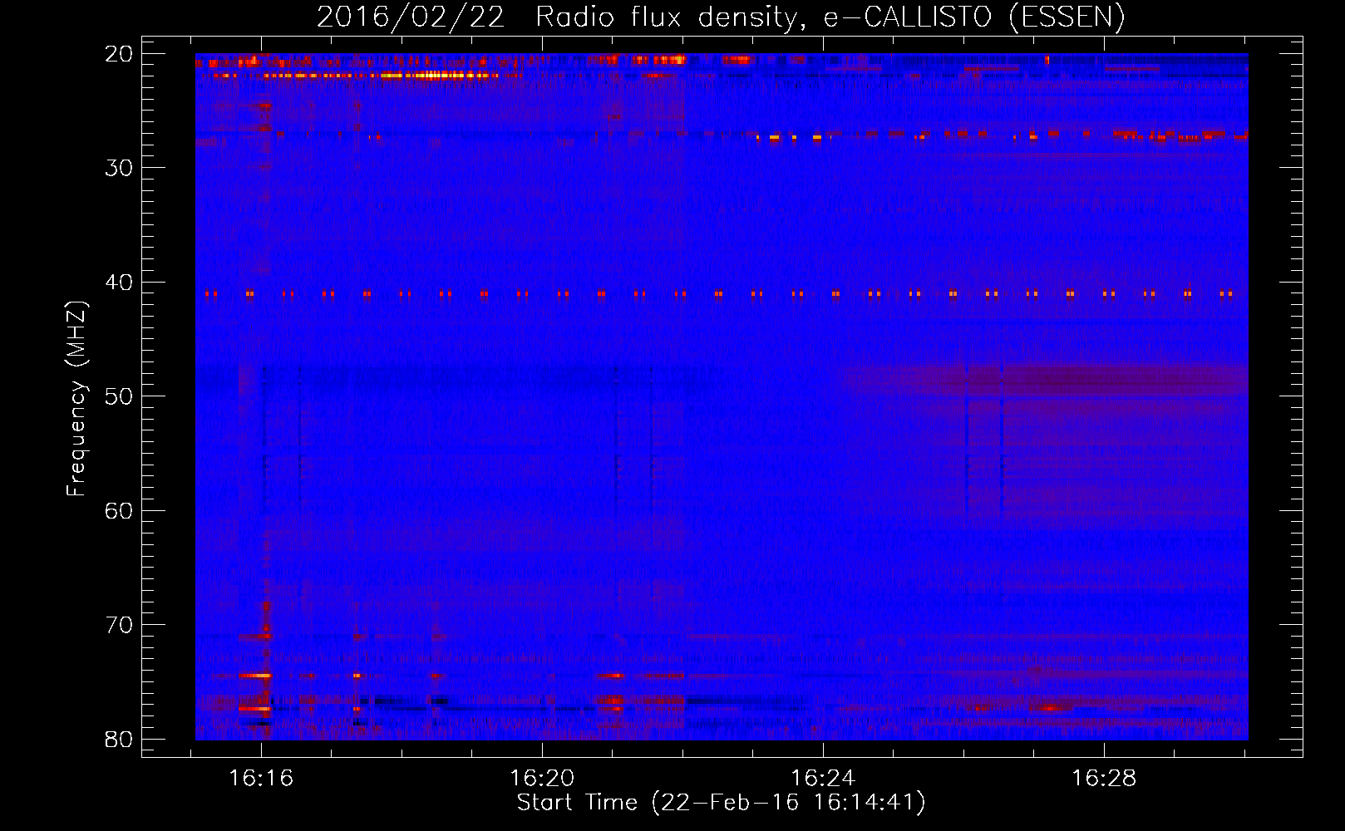The width and height of the screenshot is (1345, 831).
Task: Click the 40 frequency tick label
Action: [x=119, y=283]
